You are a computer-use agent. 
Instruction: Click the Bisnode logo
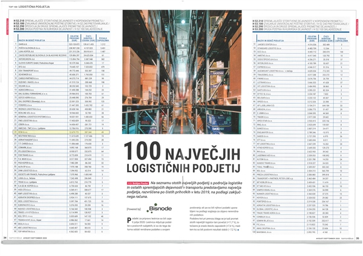159,208
